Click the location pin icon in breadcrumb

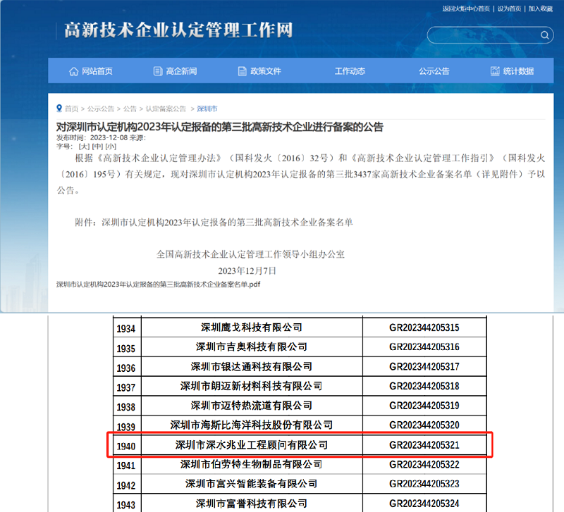click(x=59, y=108)
